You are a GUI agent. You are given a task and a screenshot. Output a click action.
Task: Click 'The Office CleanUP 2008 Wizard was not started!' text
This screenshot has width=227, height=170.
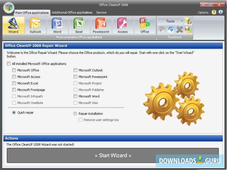point(40,144)
